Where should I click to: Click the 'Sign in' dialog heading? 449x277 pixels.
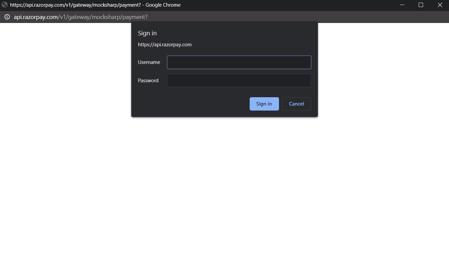tap(147, 33)
